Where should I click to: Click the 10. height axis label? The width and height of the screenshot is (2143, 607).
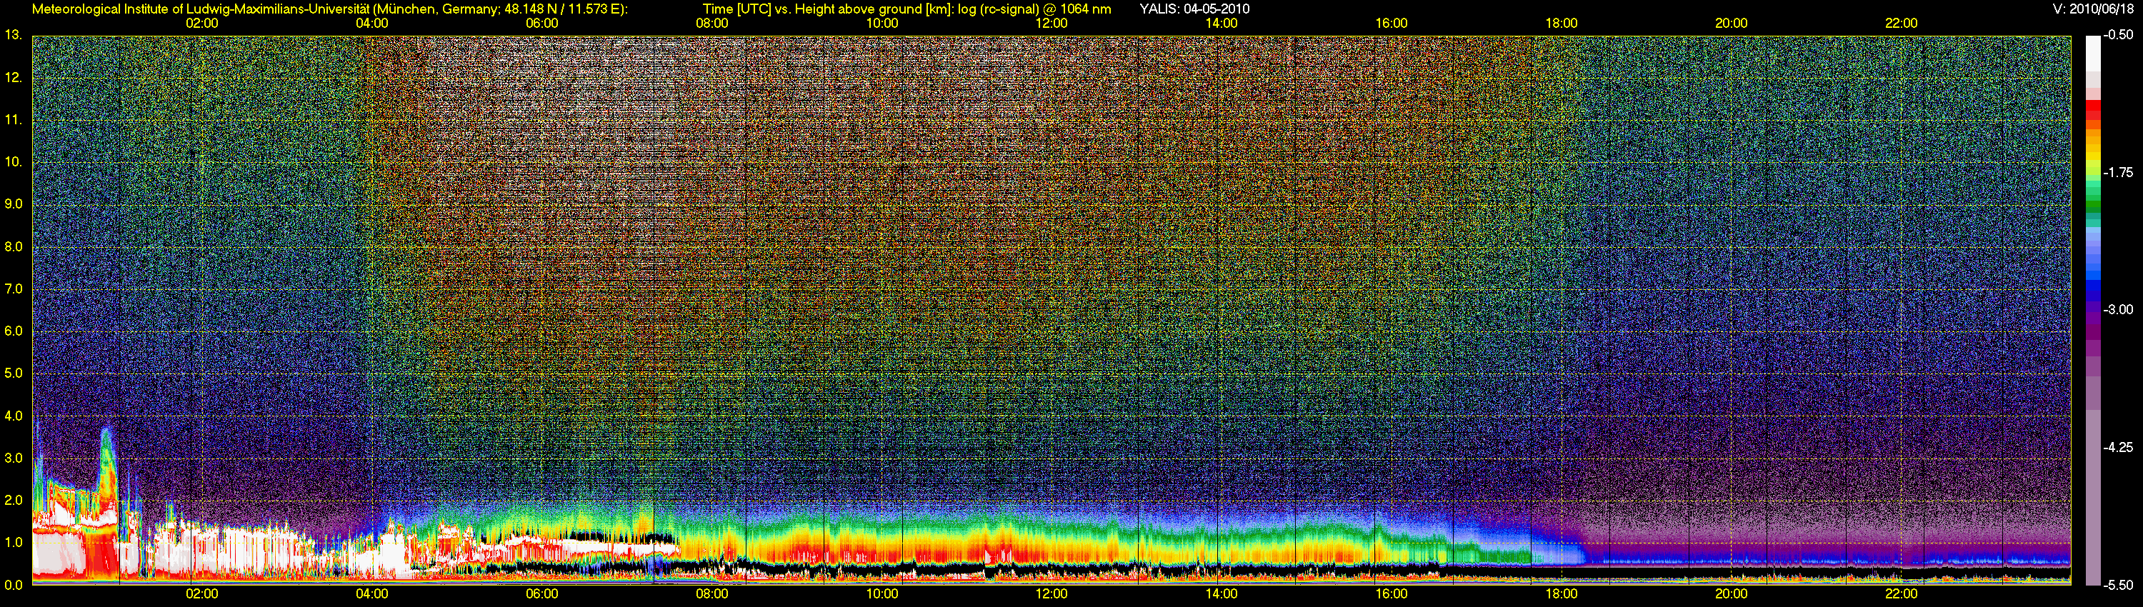click(x=12, y=162)
